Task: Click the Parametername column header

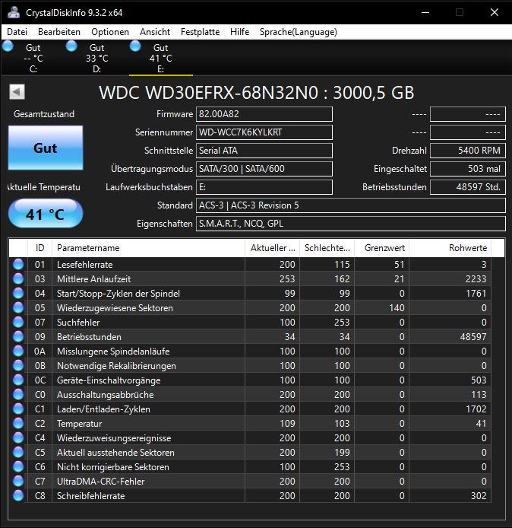Action: coord(148,248)
